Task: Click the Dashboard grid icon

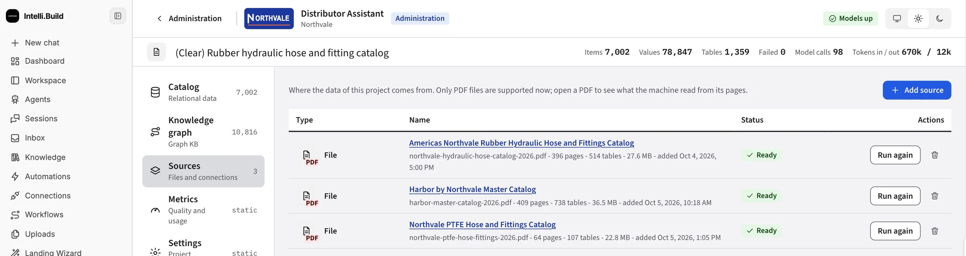Action: click(x=15, y=61)
